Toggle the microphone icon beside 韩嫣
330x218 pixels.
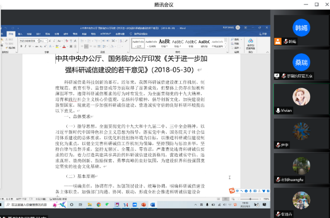point(286,41)
